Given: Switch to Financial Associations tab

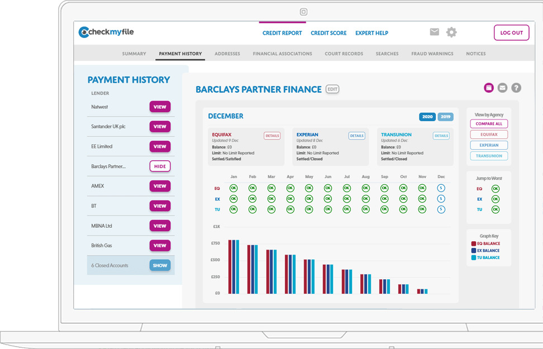Looking at the screenshot, I should point(282,54).
